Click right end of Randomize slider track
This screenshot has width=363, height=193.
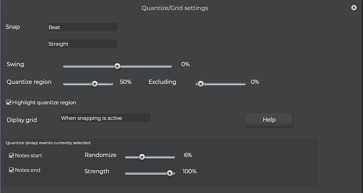[174, 157]
